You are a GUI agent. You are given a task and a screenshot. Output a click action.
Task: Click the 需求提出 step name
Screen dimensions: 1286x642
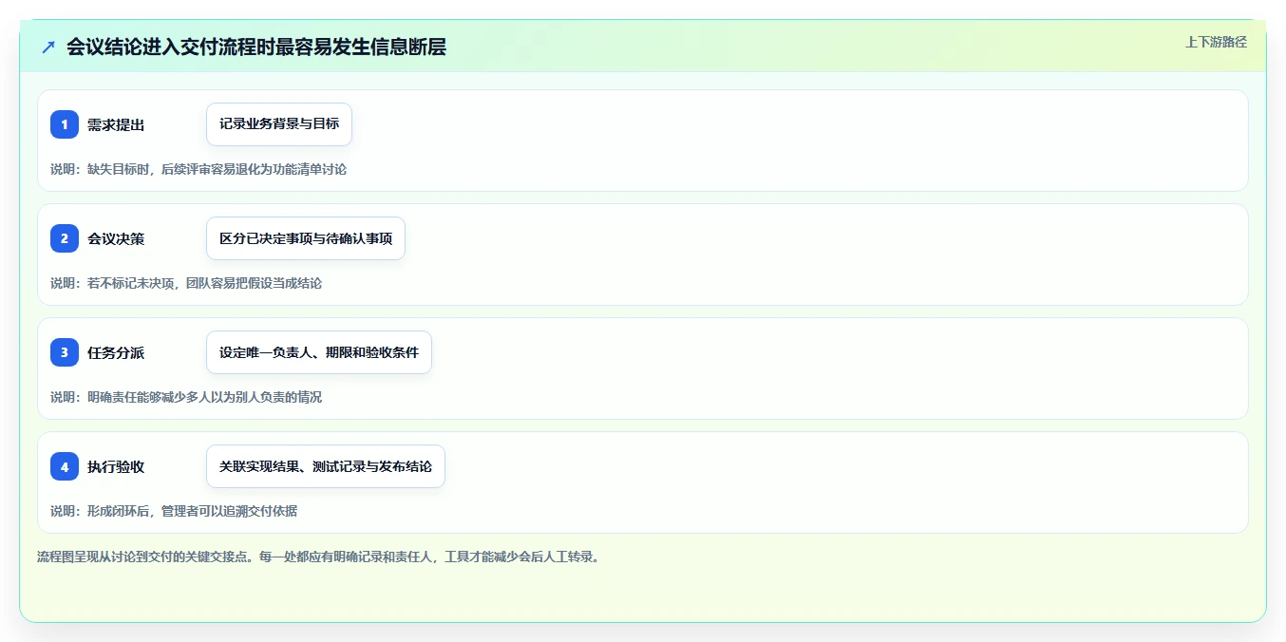click(116, 124)
